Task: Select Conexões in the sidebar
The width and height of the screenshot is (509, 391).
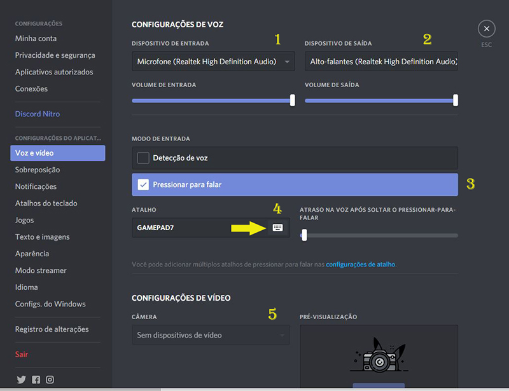Action: [x=31, y=89]
